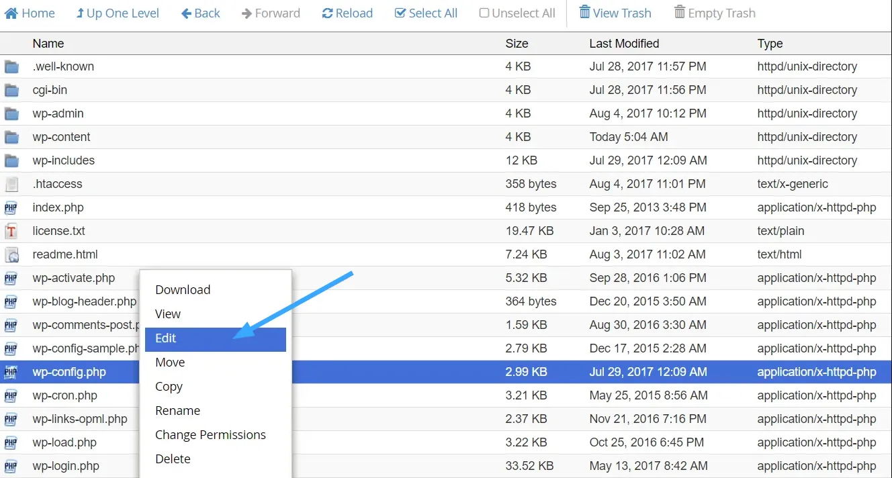Open View Trash

pyautogui.click(x=615, y=13)
